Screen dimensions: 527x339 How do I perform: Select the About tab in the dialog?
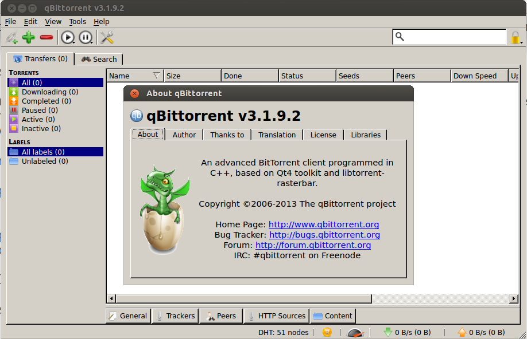tap(148, 135)
